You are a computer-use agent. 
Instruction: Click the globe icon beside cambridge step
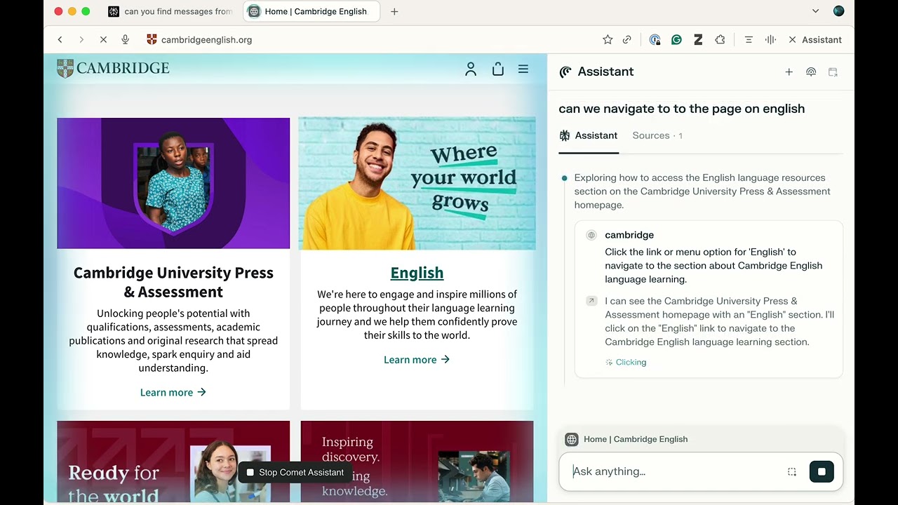591,235
